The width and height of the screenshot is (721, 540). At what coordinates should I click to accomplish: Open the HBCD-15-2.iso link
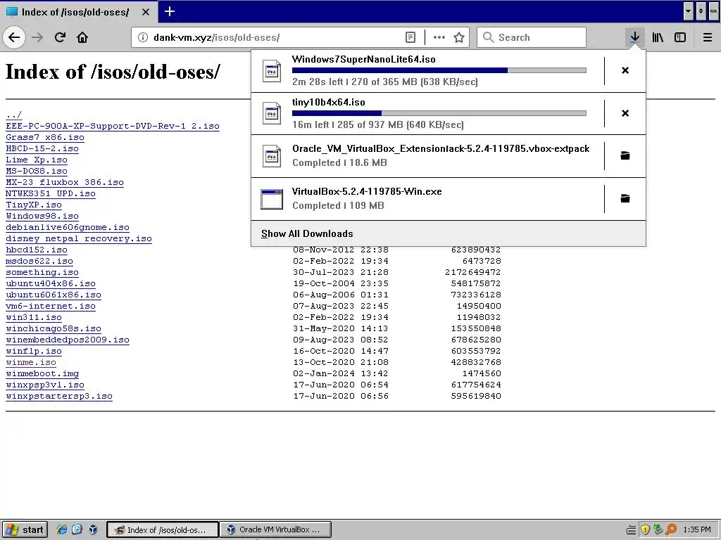(42, 148)
